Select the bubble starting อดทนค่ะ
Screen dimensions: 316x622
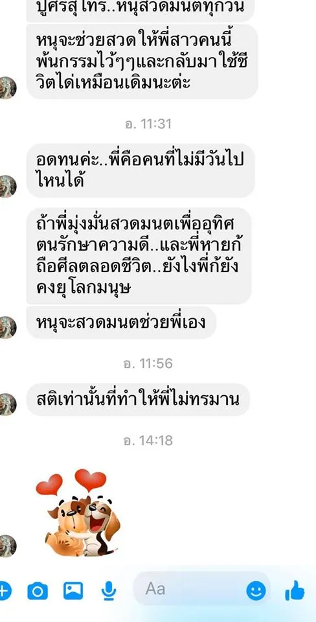pyautogui.click(x=141, y=170)
